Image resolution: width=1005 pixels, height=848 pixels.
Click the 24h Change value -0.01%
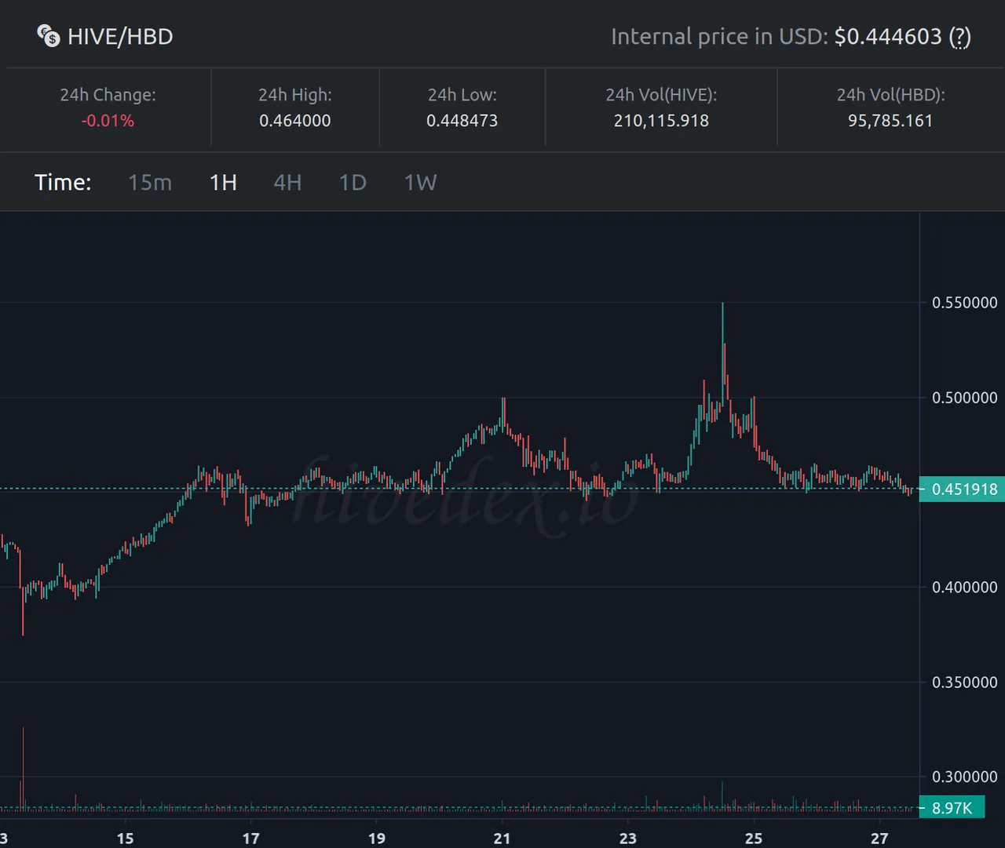coord(108,121)
